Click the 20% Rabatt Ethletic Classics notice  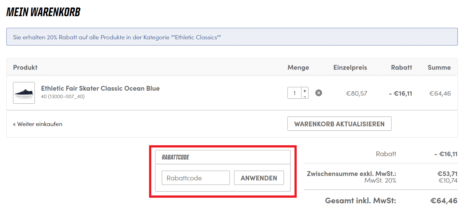[x=232, y=37]
